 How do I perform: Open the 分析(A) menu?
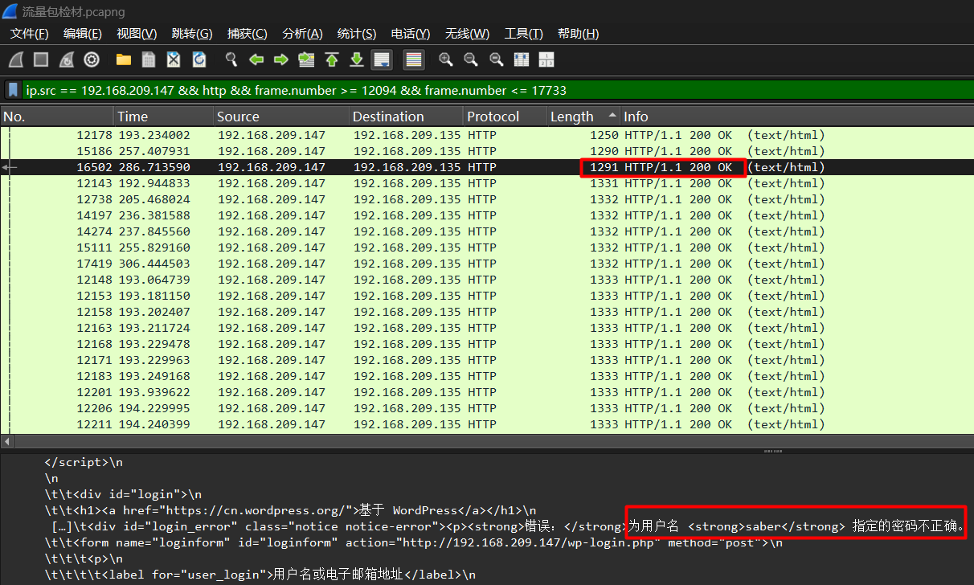click(303, 34)
